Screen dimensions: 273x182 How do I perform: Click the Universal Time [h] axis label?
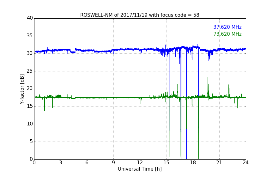140,169
